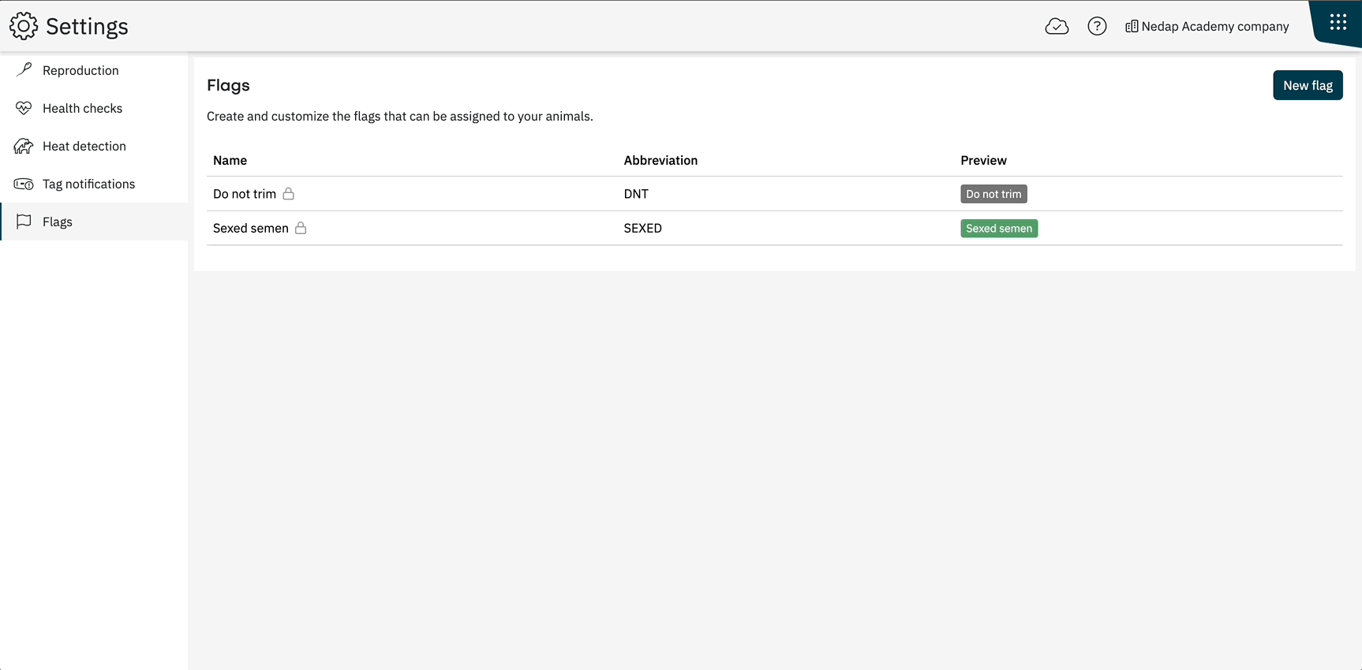Click the flags description sentence
Screen dimensions: 1362x670
tap(400, 116)
